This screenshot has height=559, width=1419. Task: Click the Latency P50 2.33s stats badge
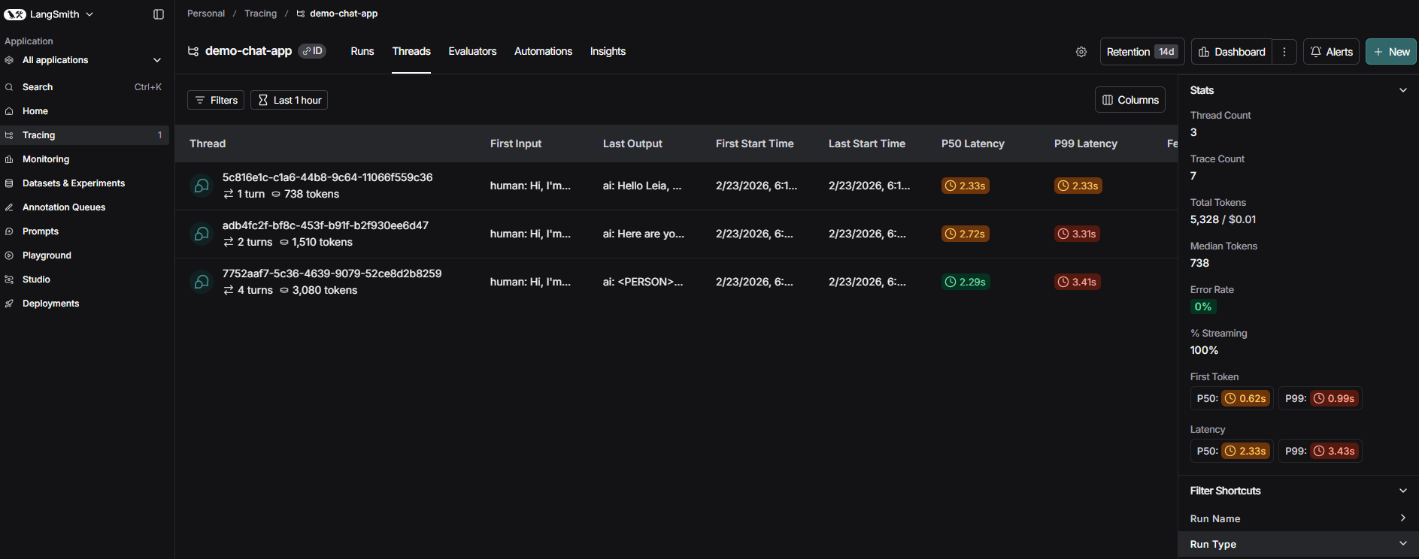click(x=1246, y=451)
